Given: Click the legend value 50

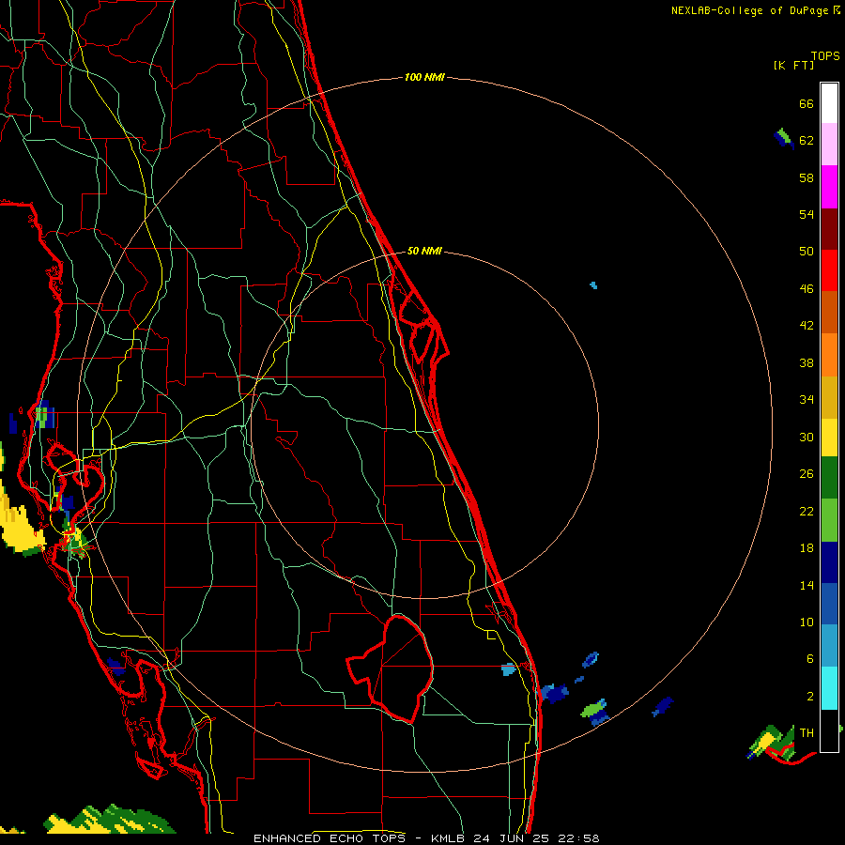Looking at the screenshot, I should click(x=807, y=251).
